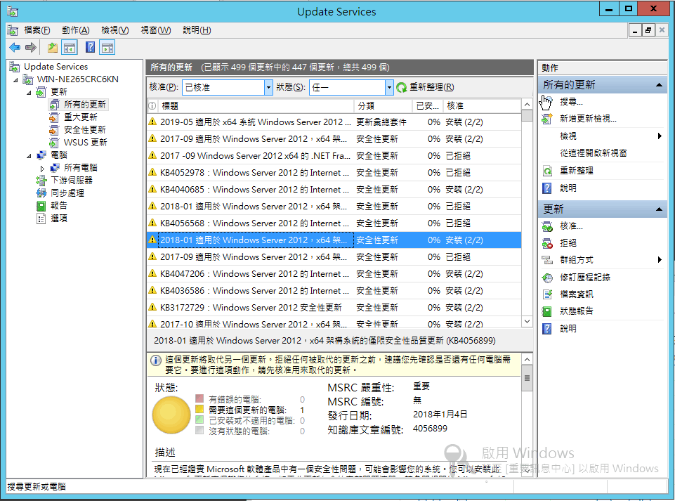Screen dimensions: 675x501
Task: Open 檔案資訊 action
Action: pyautogui.click(x=577, y=294)
